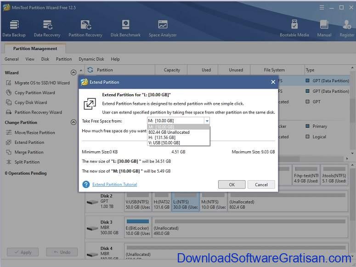The width and height of the screenshot is (356, 267).
Task: Open the Dynamic Disk menu
Action: pyautogui.click(x=91, y=59)
